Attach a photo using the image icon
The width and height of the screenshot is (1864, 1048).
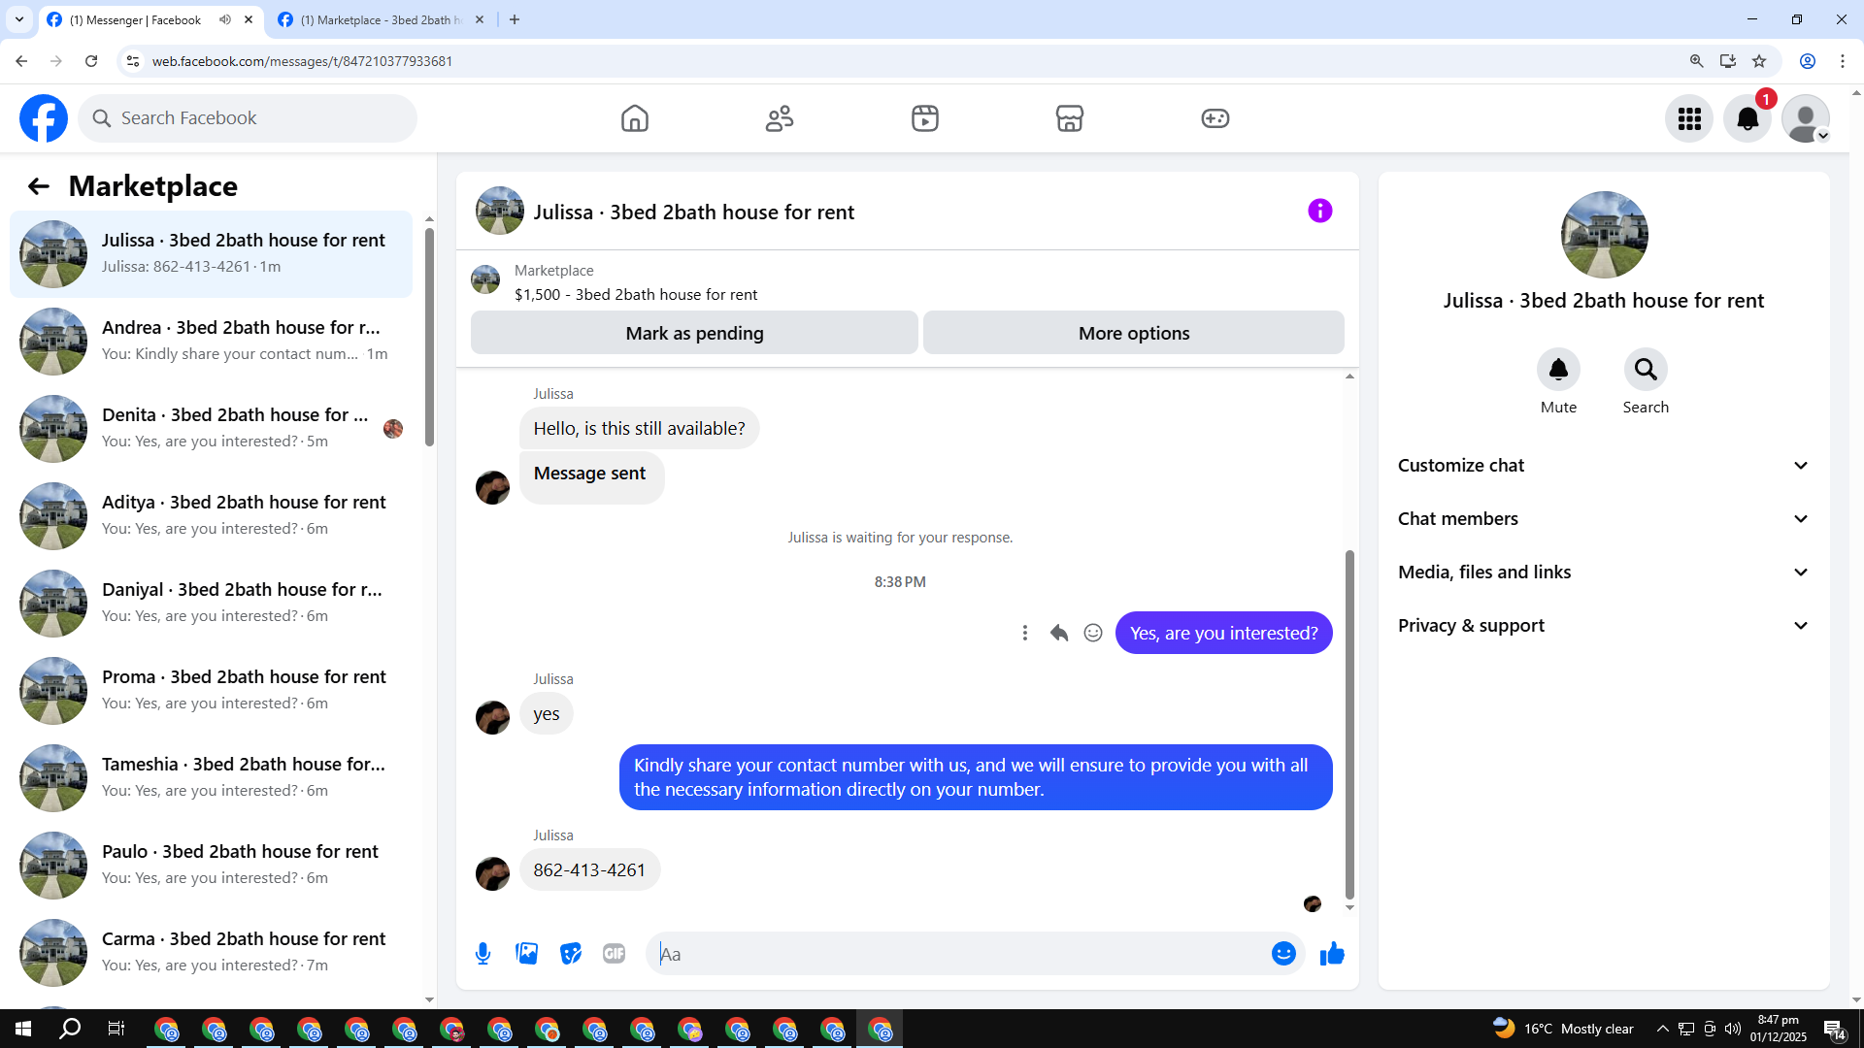[x=527, y=954]
